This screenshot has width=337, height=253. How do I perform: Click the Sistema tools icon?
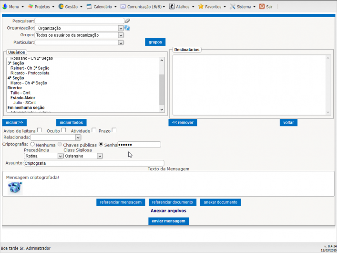[233, 7]
